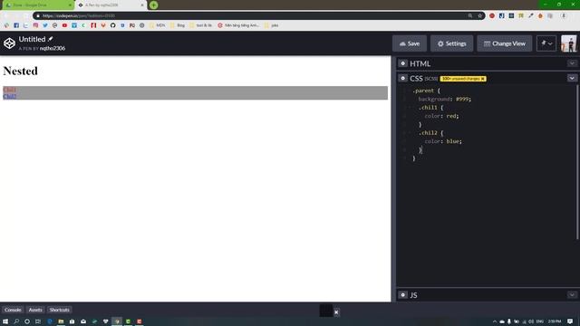Open the JS panel dropdown chevron
Viewport: 580px width, 326px height.
tap(572, 294)
